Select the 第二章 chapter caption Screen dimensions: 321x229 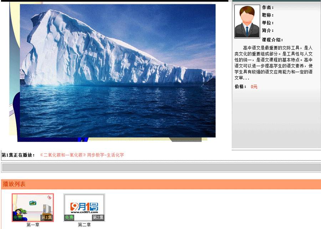click(x=85, y=225)
